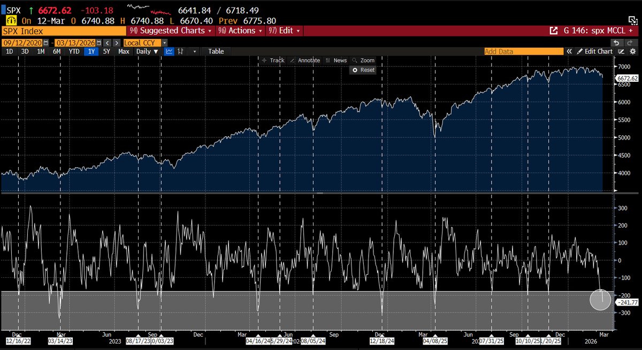Select the line chart type icon
Viewport: 642px width, 350px height.
coord(169,51)
